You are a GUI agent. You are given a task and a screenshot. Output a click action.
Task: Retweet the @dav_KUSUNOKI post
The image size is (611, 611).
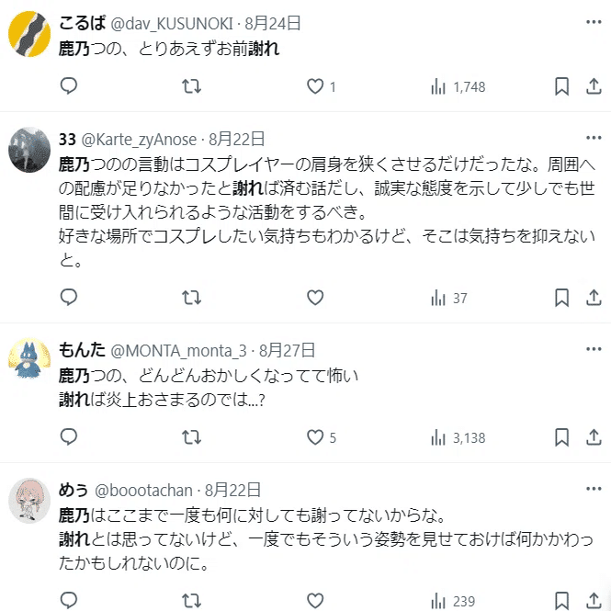coord(191,86)
